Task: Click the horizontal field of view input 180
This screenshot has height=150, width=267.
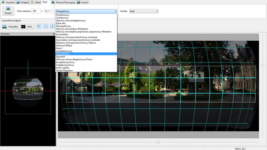Action: click(36, 11)
